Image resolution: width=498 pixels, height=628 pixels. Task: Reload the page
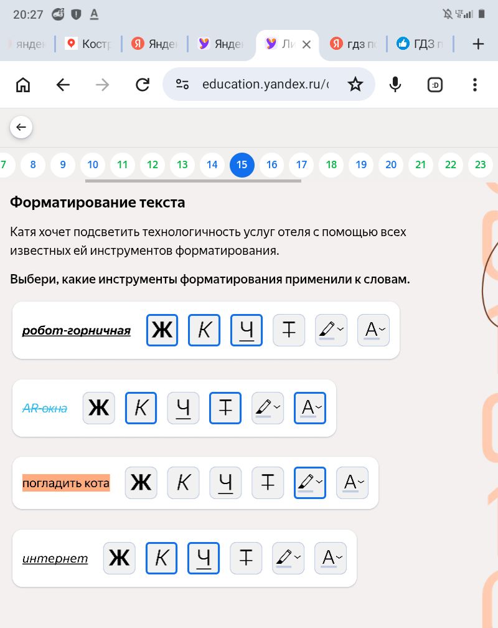point(143,85)
